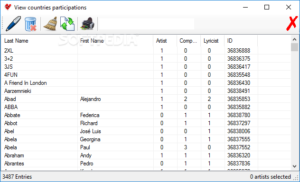Sort by the Last Name column header

(x=39, y=41)
